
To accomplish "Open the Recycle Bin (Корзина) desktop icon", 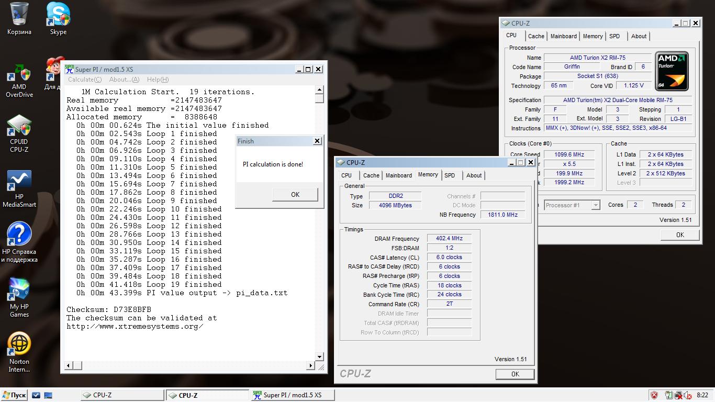I will coord(19,18).
